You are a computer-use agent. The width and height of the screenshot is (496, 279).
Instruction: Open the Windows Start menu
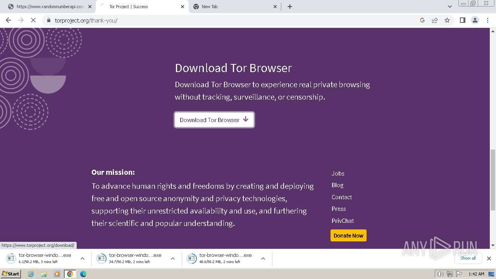coord(10,274)
